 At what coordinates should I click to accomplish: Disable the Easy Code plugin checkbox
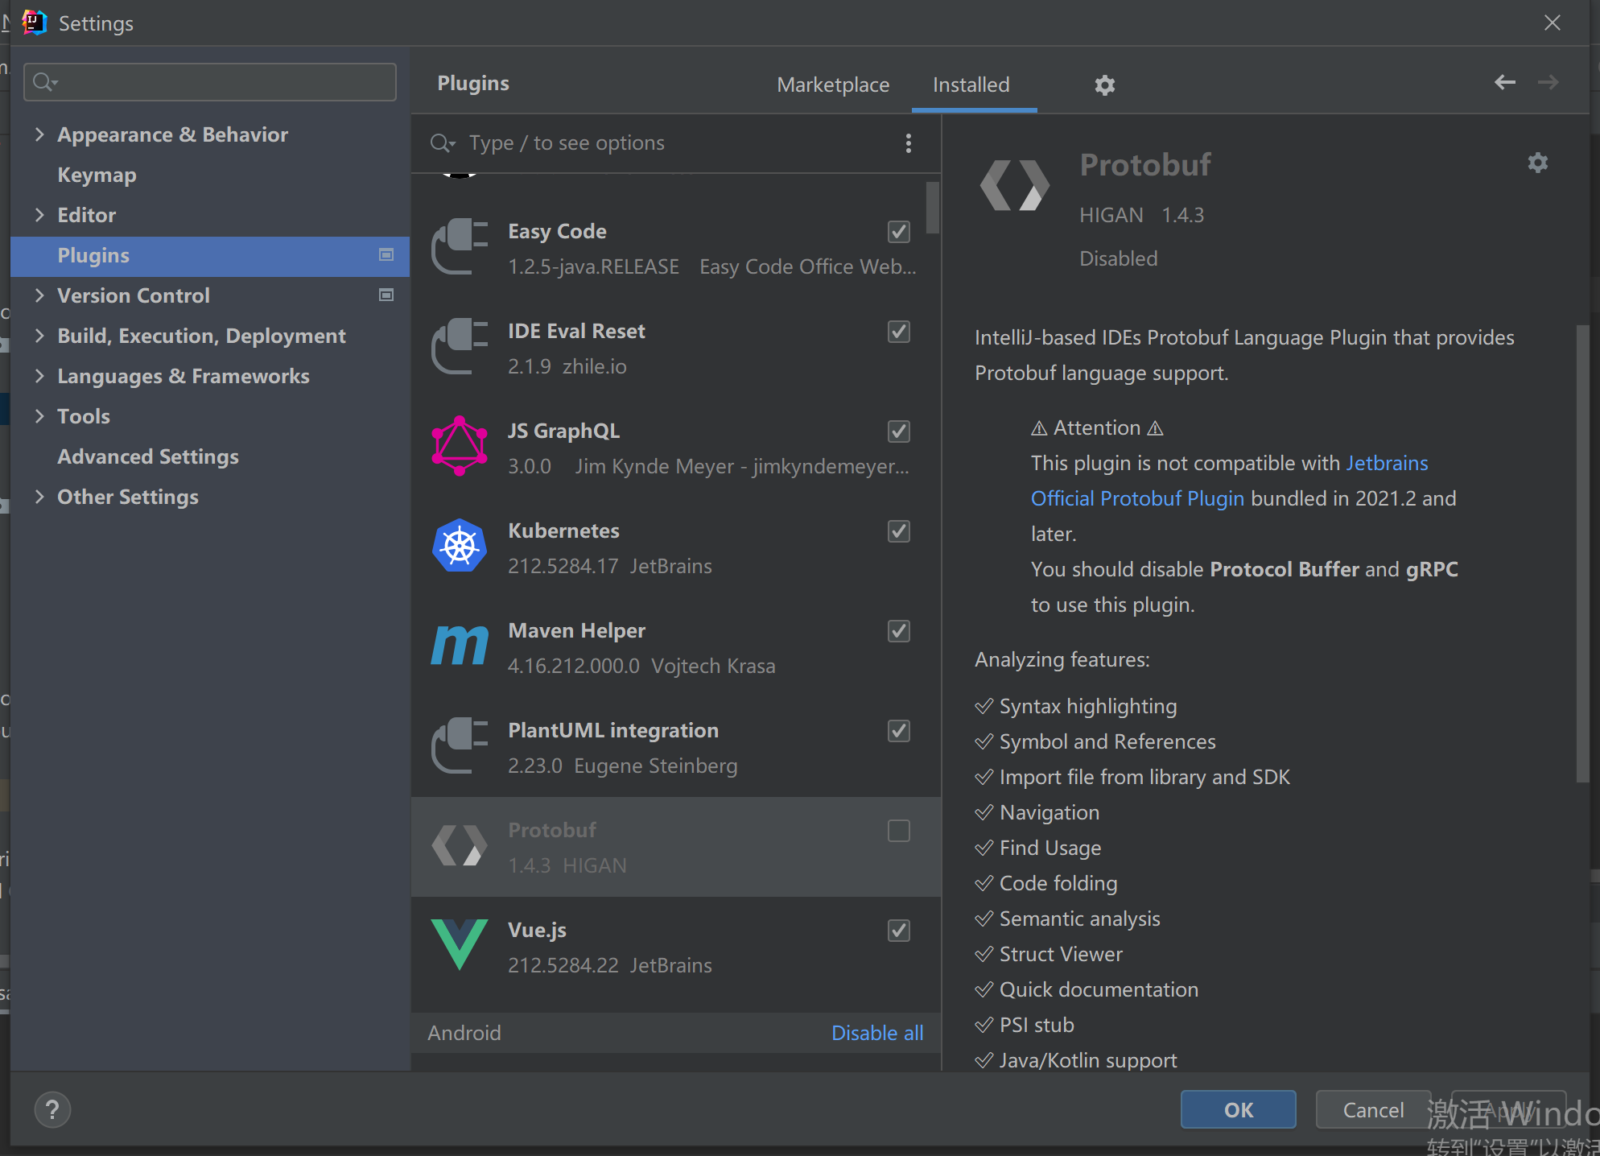point(898,232)
